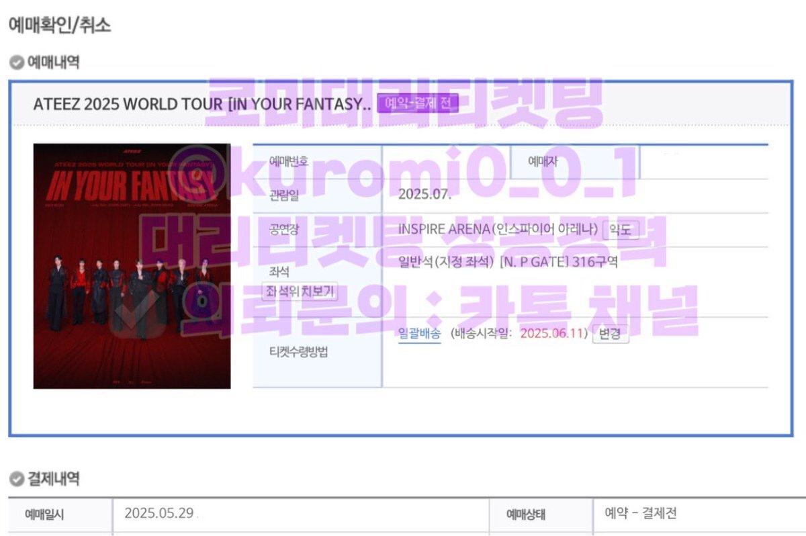The width and height of the screenshot is (806, 536).
Task: Click the 예매확인/취소 page heading
Action: 59,26
